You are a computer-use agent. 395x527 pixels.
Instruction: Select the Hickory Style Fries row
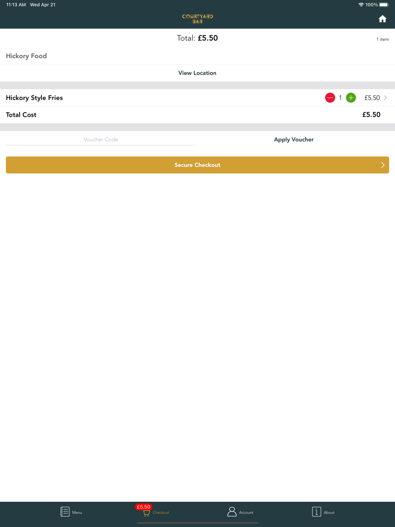[x=197, y=98]
